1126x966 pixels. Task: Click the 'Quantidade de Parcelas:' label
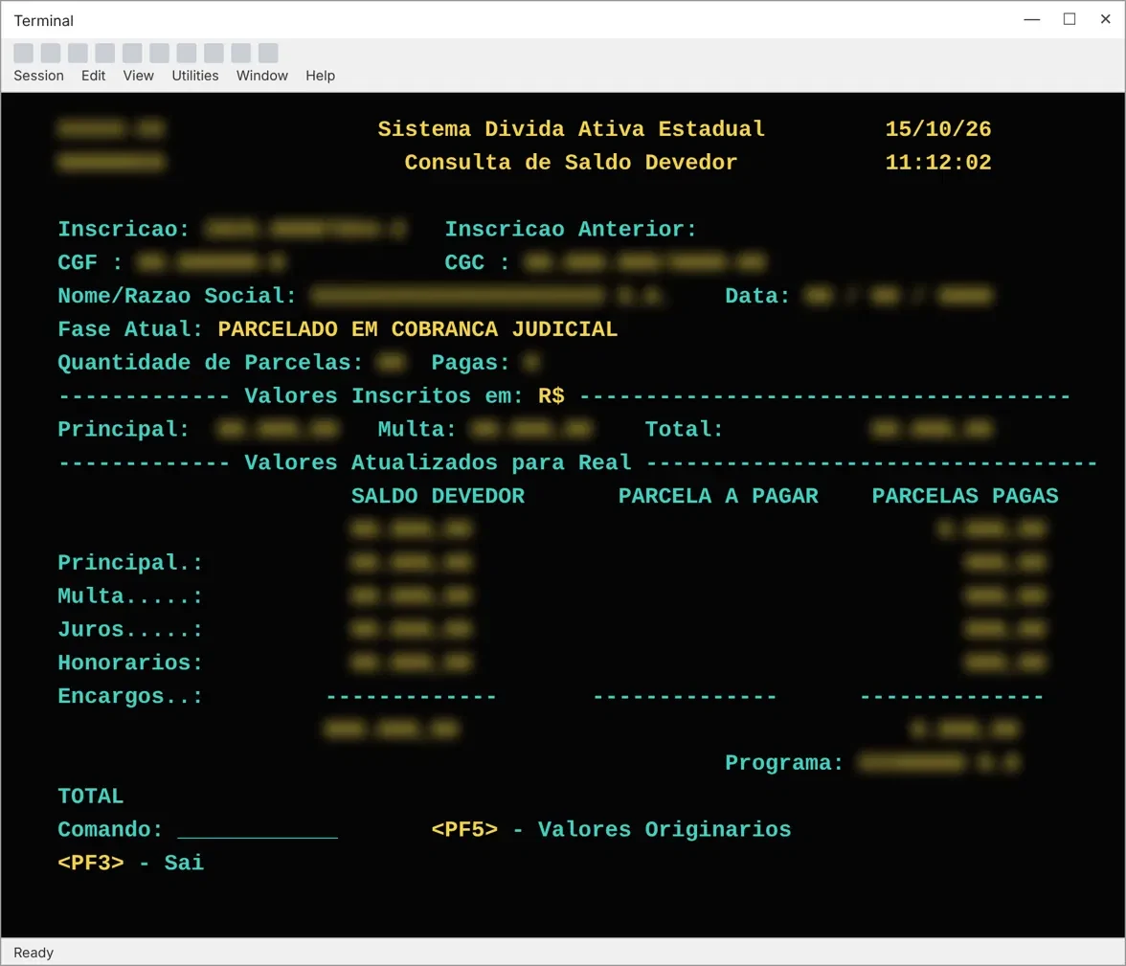(211, 363)
